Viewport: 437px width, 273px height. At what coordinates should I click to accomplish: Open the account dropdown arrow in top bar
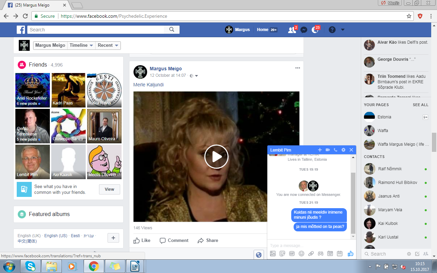tap(342, 30)
